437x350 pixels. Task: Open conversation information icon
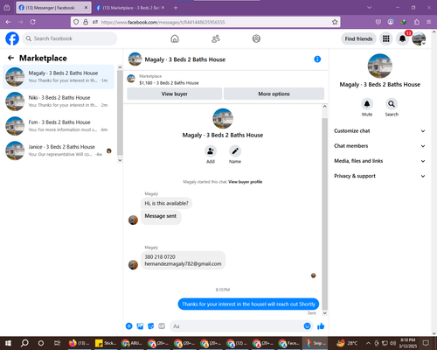pyautogui.click(x=317, y=59)
